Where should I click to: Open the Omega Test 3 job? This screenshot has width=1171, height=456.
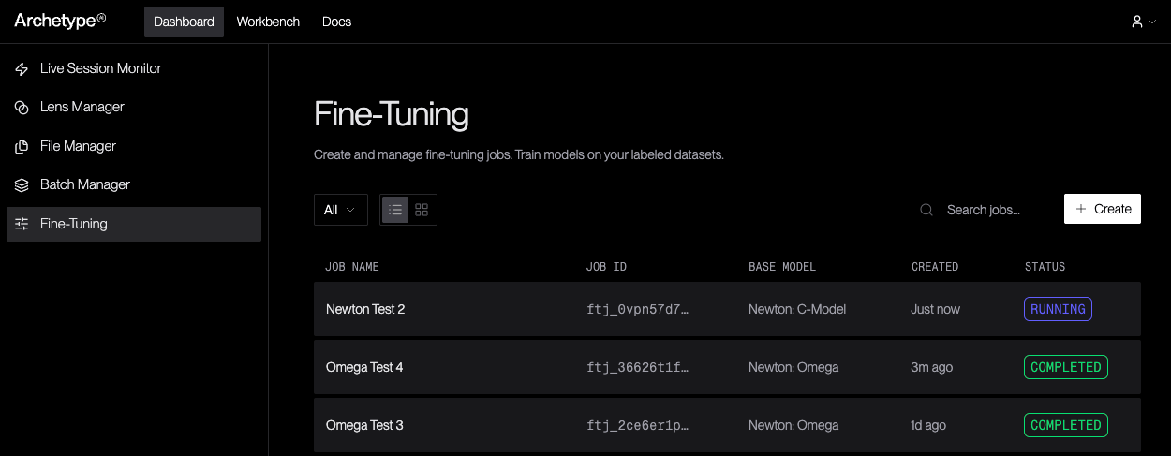(727, 425)
